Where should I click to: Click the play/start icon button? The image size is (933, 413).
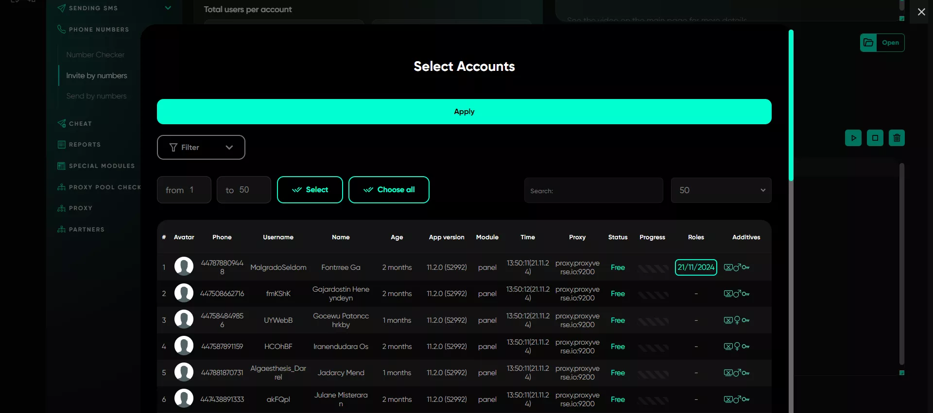[853, 138]
